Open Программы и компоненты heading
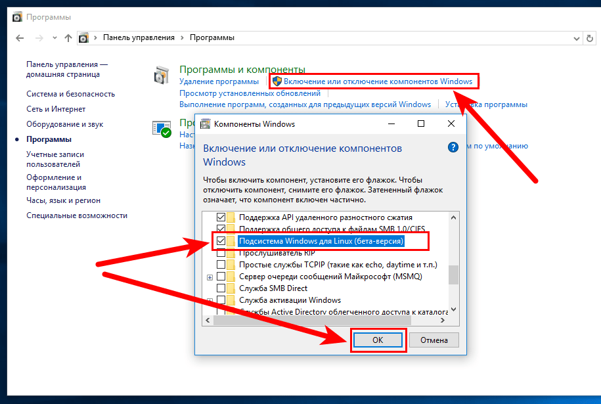The width and height of the screenshot is (601, 404). pos(242,70)
